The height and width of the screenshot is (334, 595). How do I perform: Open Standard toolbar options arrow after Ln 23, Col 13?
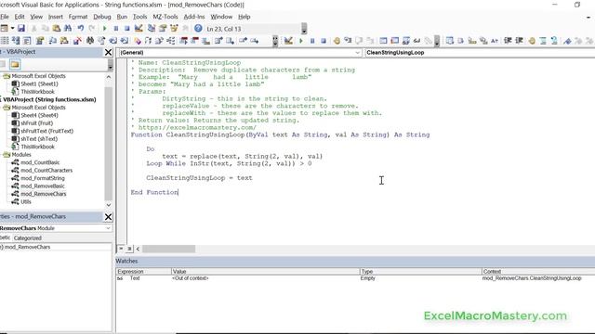[x=304, y=29]
